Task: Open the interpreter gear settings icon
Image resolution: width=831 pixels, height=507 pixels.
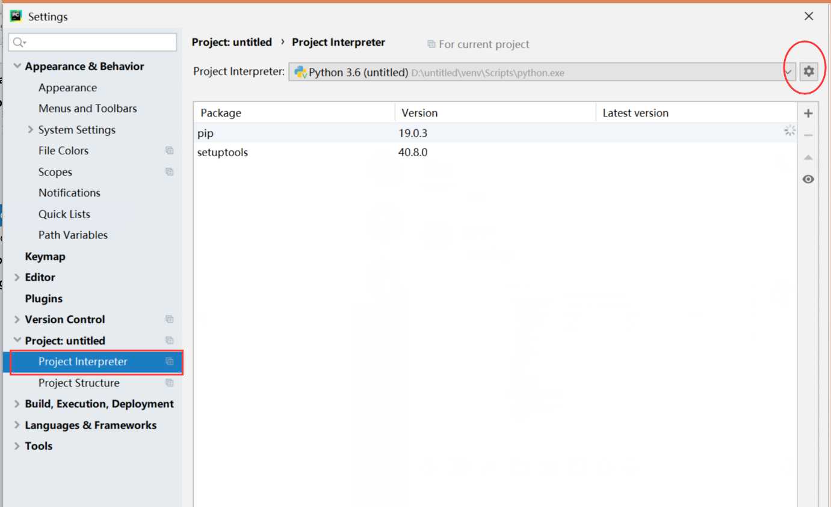Action: (809, 71)
